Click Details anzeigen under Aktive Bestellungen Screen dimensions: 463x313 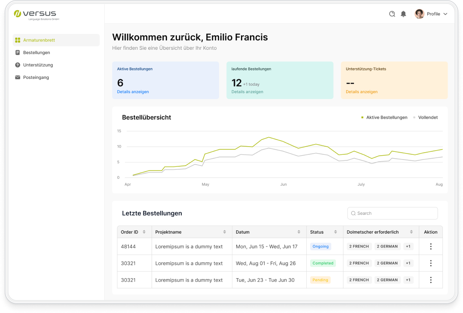click(x=133, y=92)
